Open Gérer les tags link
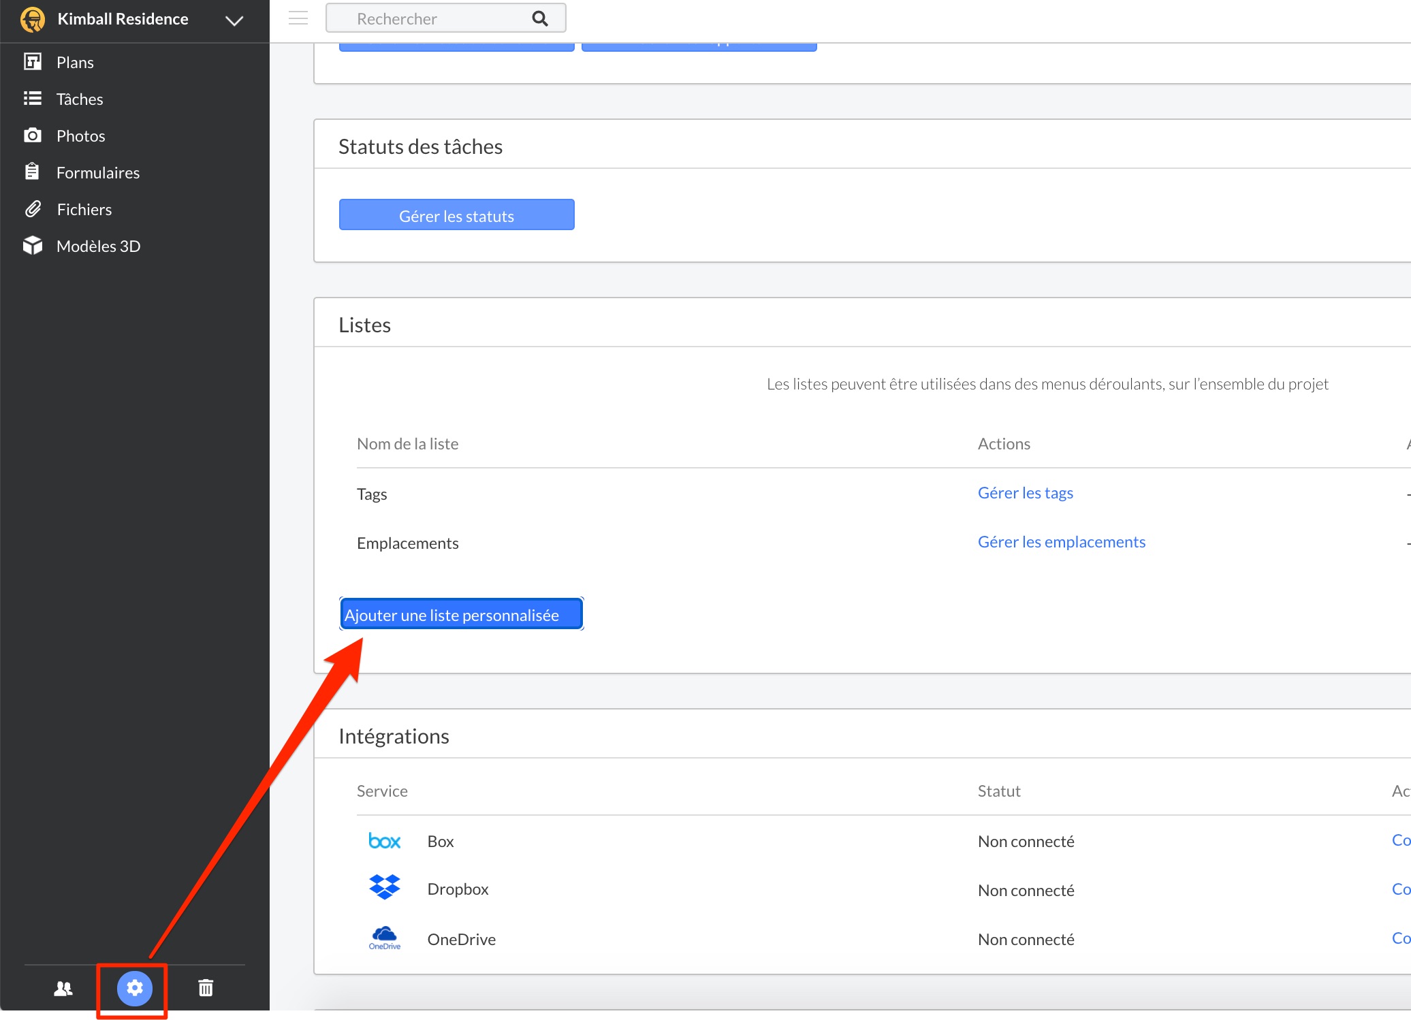Viewport: 1411px width, 1020px height. tap(1025, 492)
